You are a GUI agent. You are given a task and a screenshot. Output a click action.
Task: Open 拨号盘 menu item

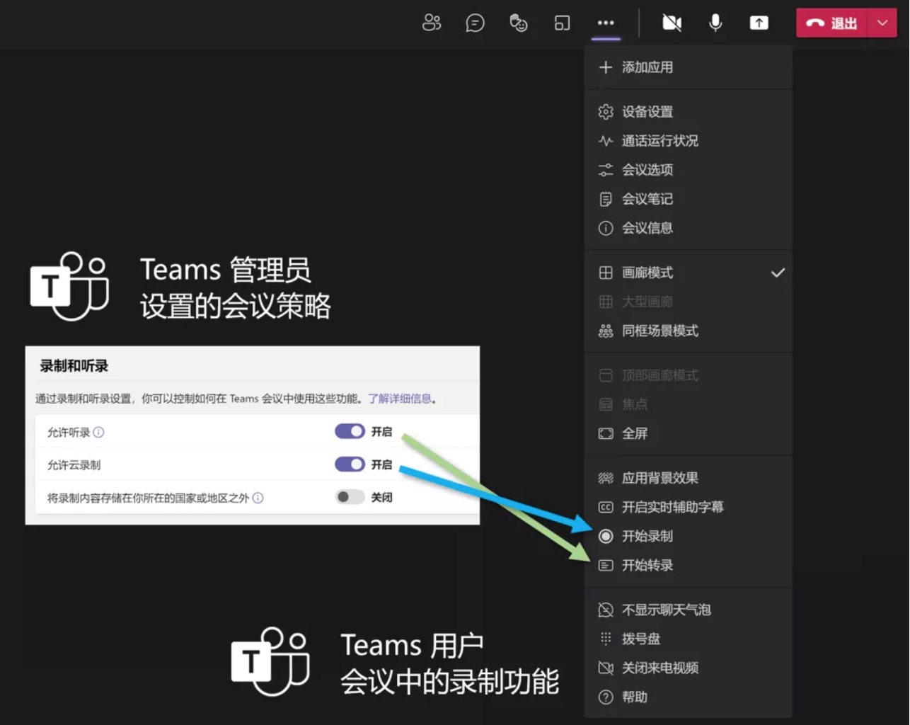(x=689, y=639)
